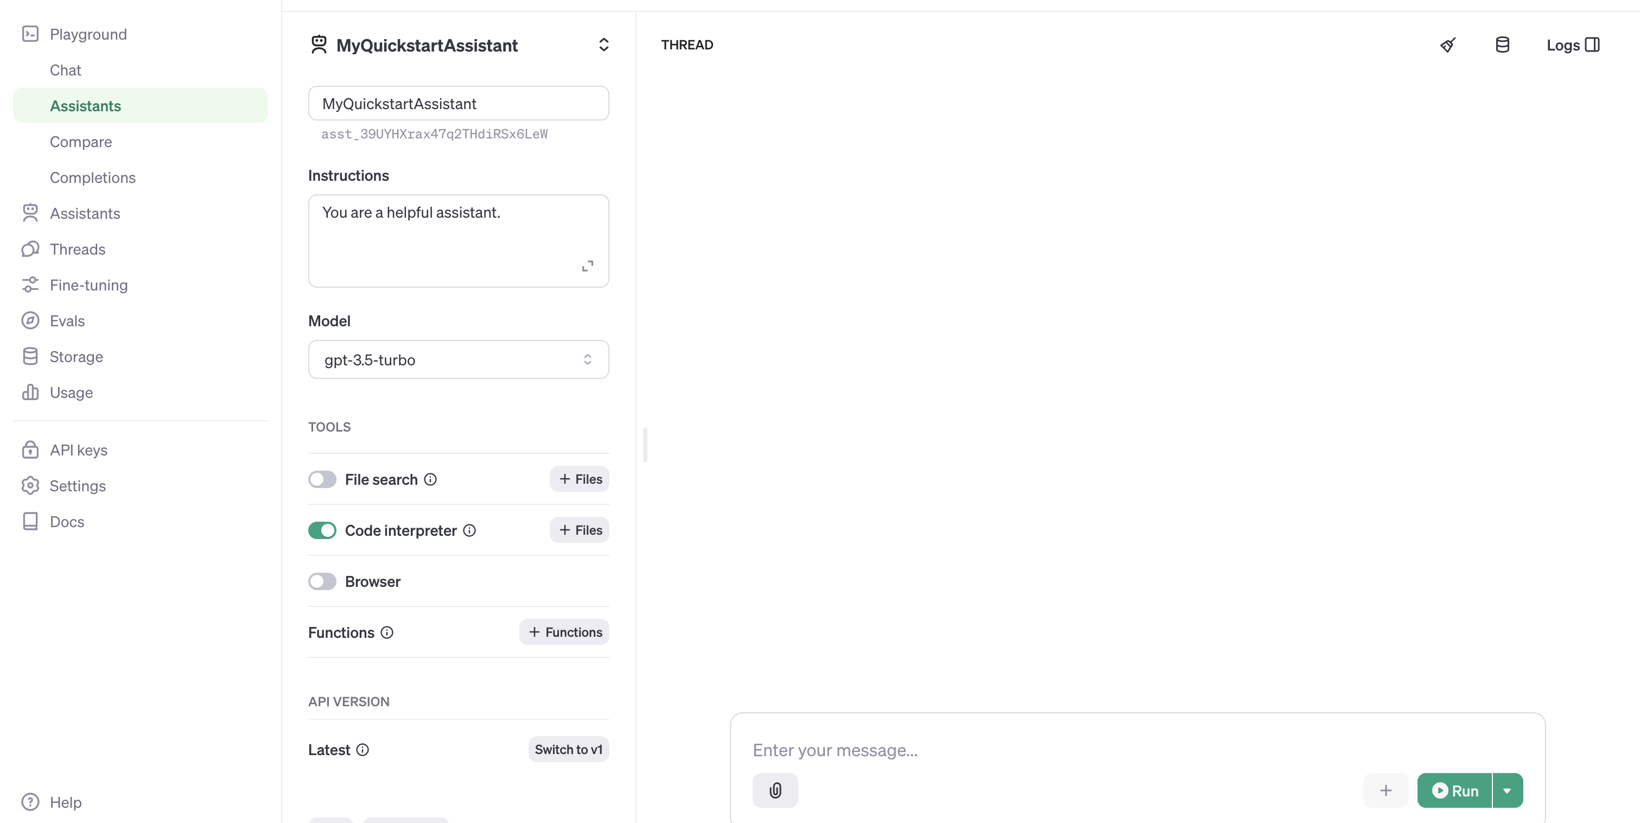Open Fine-tuning from the sidebar icon
Image resolution: width=1640 pixels, height=823 pixels.
tap(31, 284)
